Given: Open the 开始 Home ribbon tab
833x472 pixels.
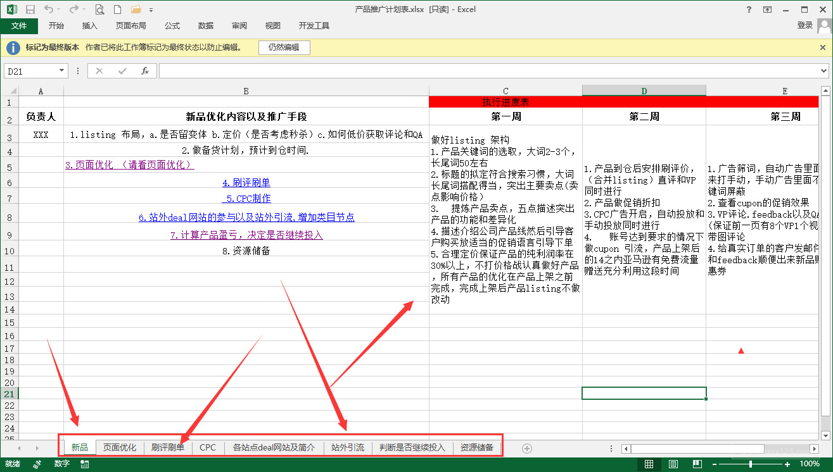Looking at the screenshot, I should point(56,26).
